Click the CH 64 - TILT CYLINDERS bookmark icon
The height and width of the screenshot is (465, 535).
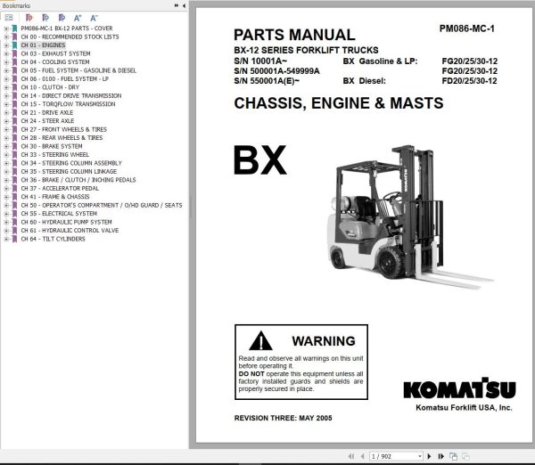[x=14, y=239]
